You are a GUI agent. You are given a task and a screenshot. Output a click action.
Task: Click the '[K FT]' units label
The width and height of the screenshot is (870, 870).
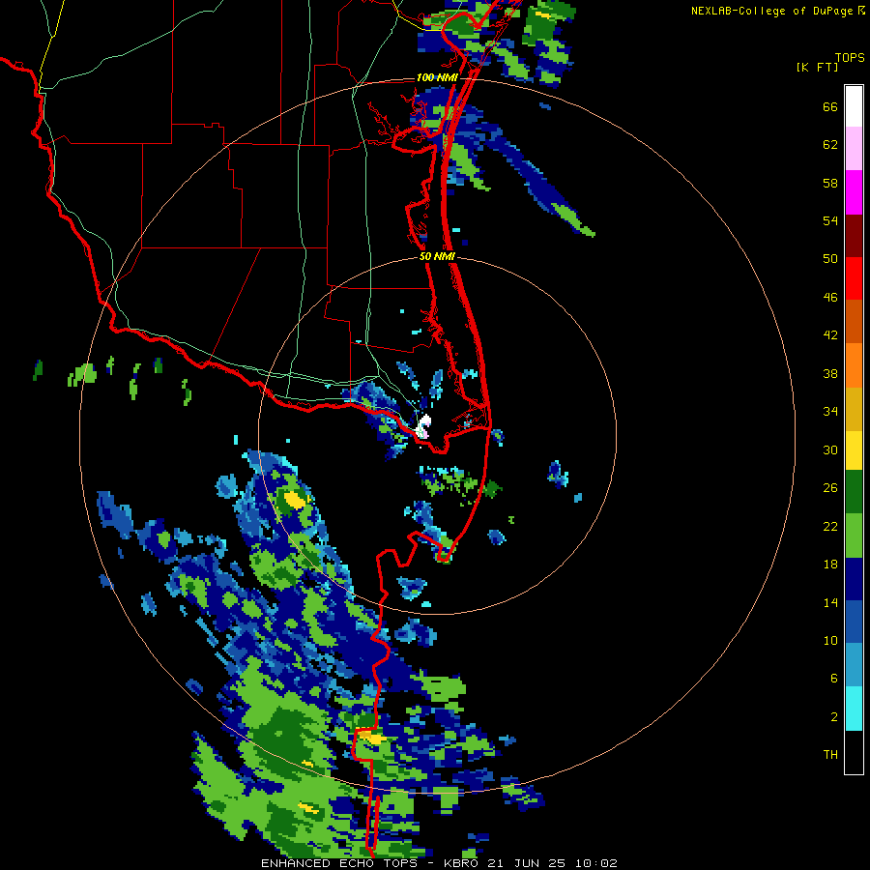coord(817,67)
